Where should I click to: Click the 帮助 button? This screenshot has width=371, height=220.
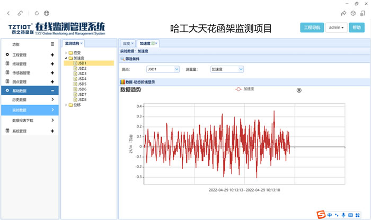pos(357,27)
